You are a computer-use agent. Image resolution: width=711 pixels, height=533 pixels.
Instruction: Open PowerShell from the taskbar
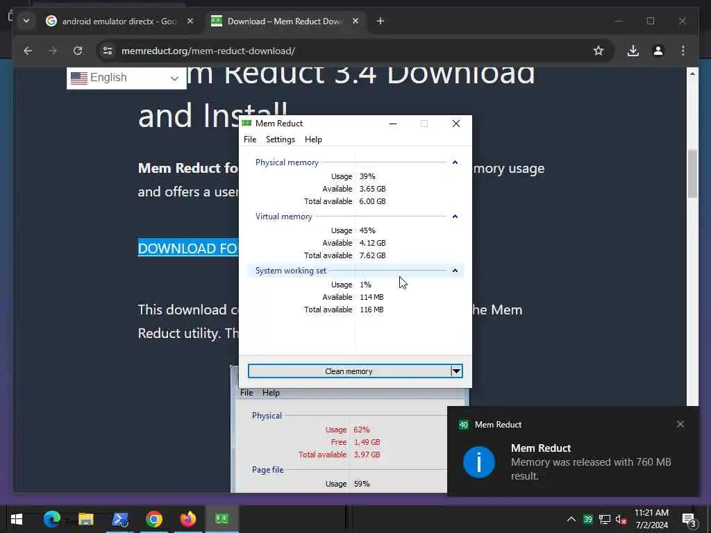point(120,519)
